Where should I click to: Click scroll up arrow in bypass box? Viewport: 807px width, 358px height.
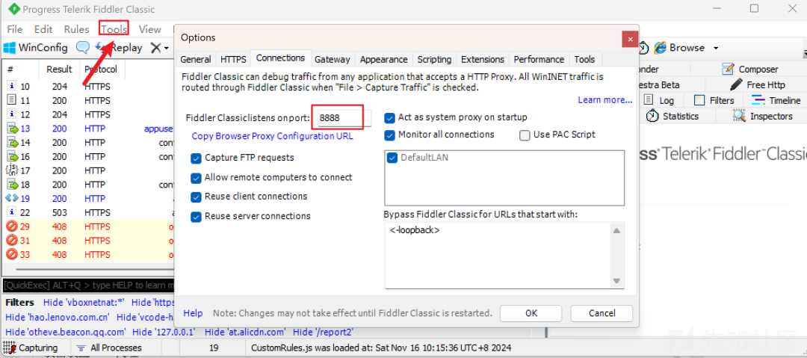point(616,231)
